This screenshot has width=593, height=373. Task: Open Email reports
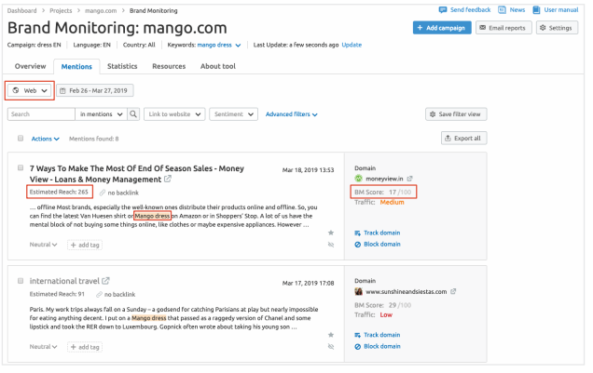click(503, 28)
